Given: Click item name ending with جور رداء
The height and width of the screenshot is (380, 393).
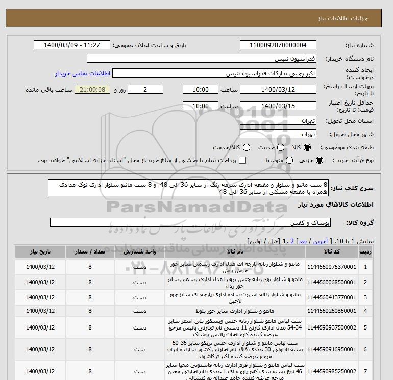Looking at the screenshot, I should click(x=235, y=283).
